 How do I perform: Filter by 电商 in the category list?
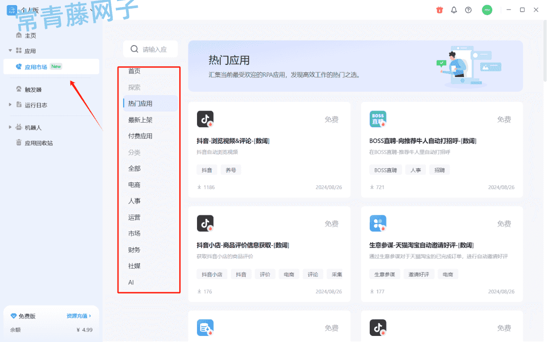click(134, 185)
